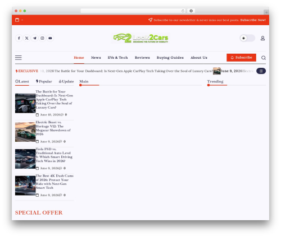The height and width of the screenshot is (237, 281).
Task: Click the Subscribe Now! link
Action: click(x=253, y=20)
